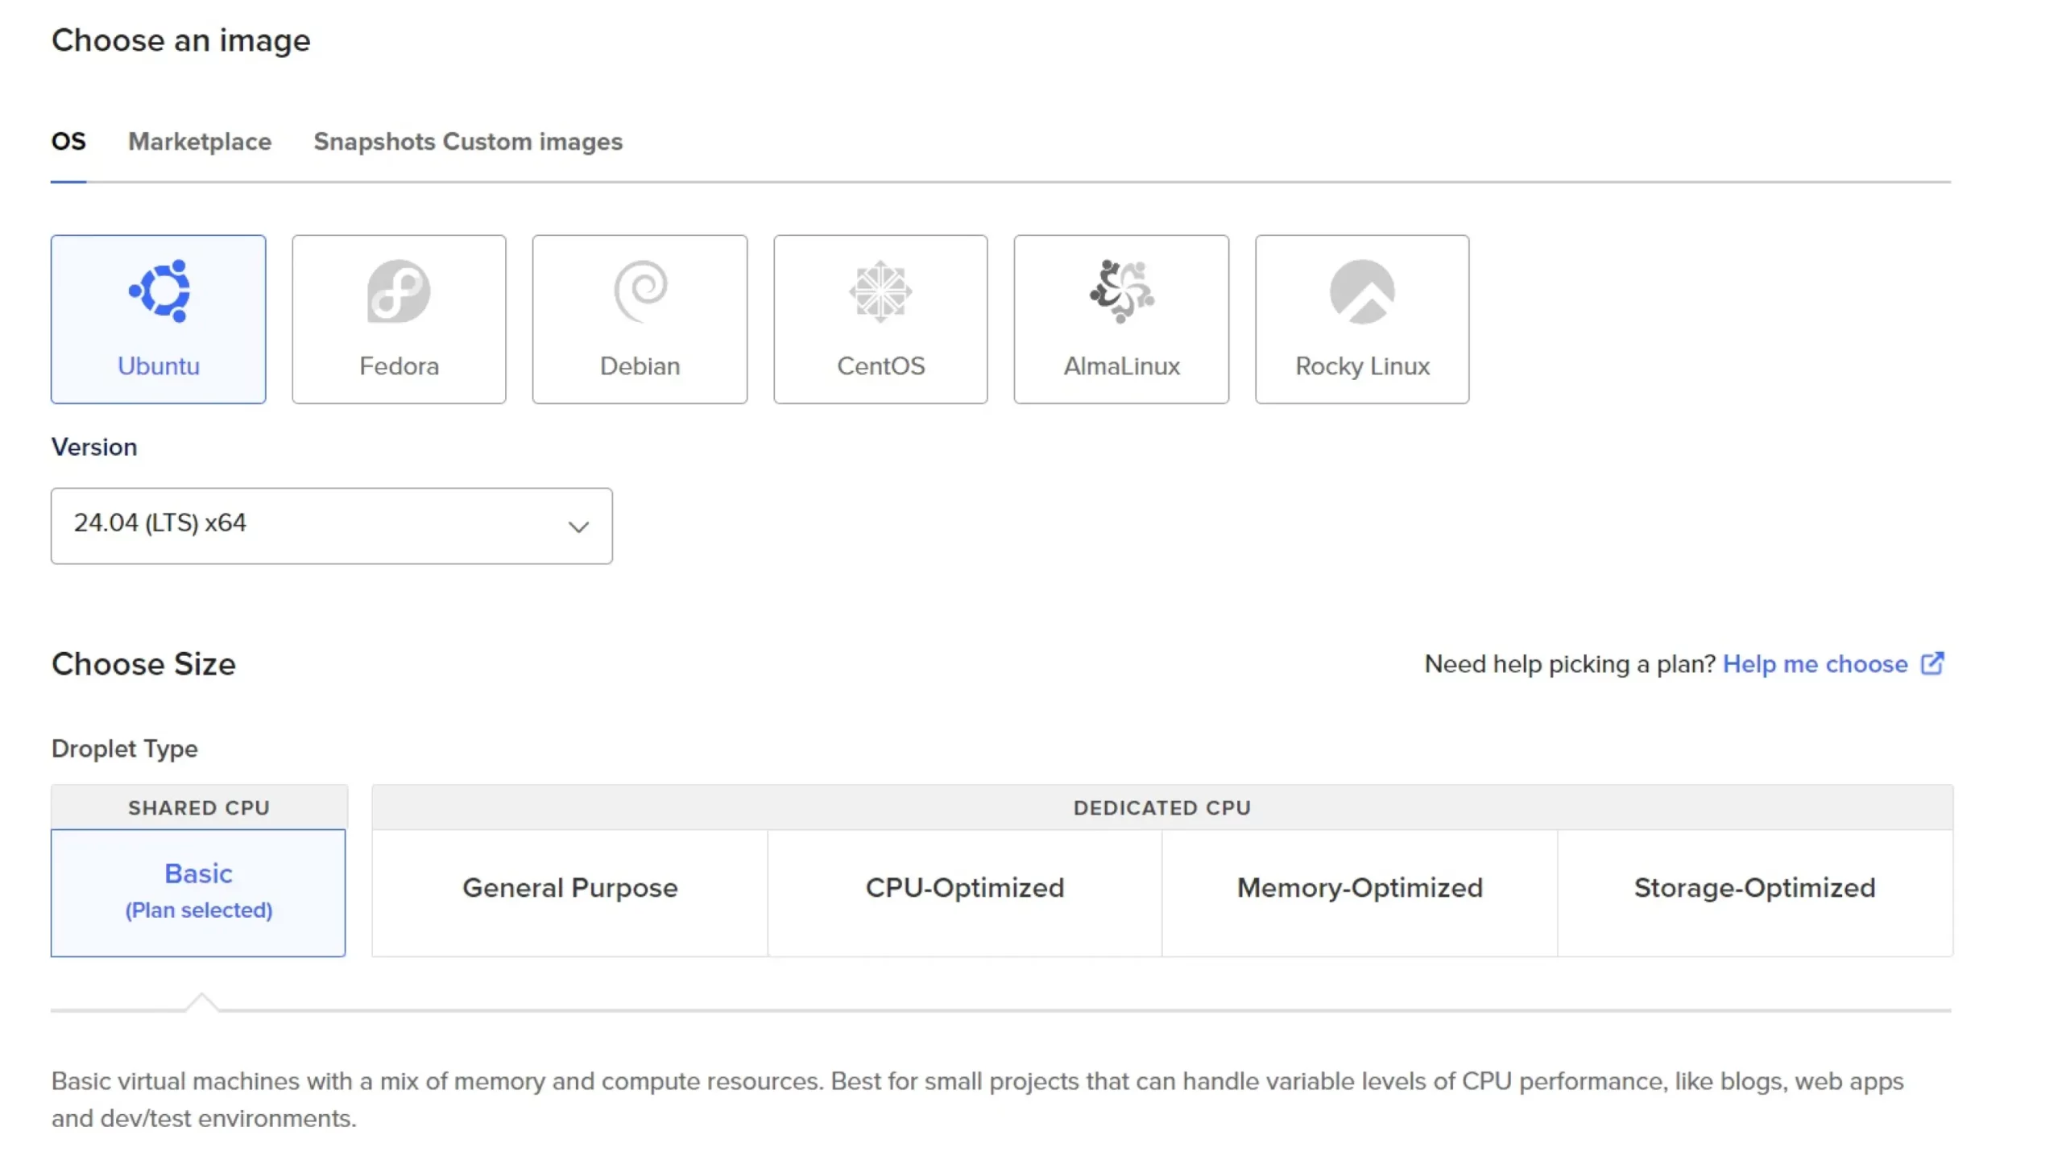This screenshot has width=2062, height=1160.
Task: Open the Custom images tab
Action: pos(533,142)
